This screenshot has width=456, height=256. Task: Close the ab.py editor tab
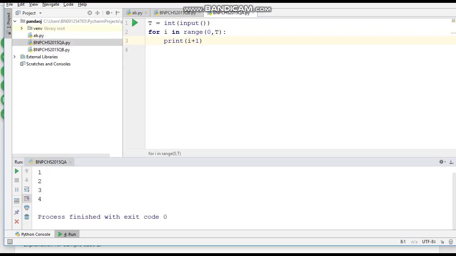tap(145, 13)
